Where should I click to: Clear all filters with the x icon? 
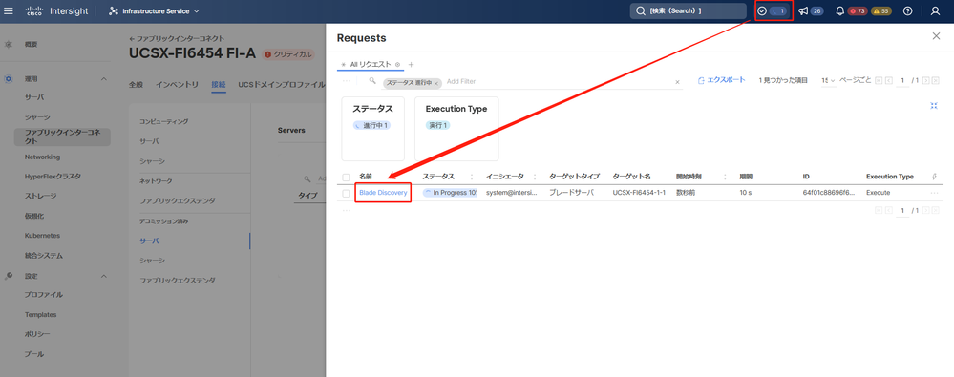[x=677, y=82]
